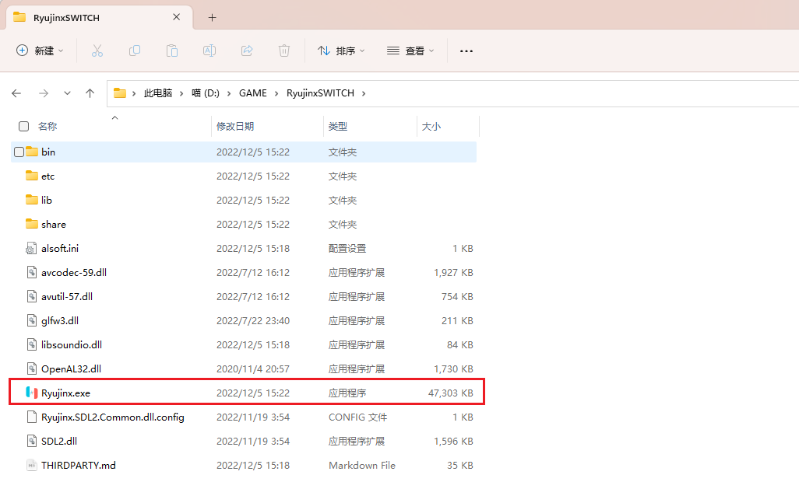Viewport: 799px width, 482px height.
Task: Select the RyujinxSWITCH window tab
Action: pos(100,18)
